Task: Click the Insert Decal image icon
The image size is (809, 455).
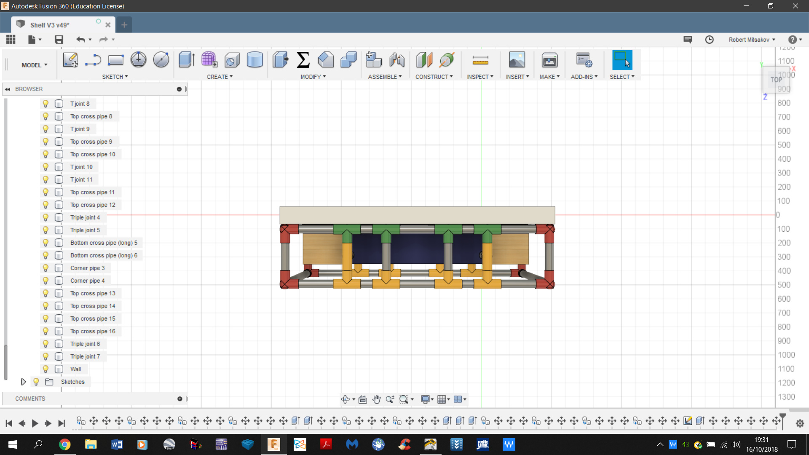Action: click(x=517, y=60)
